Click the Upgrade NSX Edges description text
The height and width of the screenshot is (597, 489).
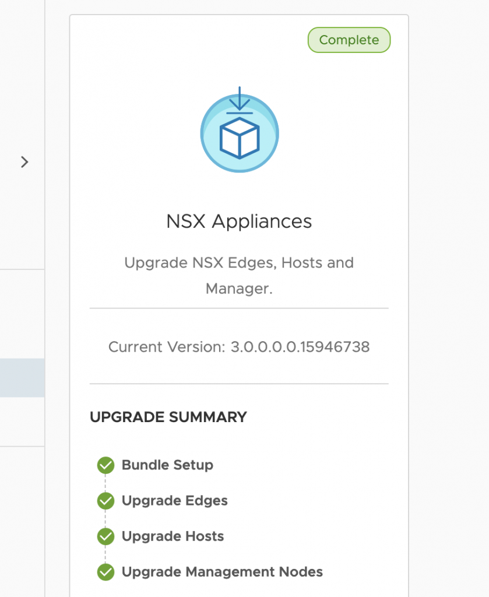tap(239, 275)
